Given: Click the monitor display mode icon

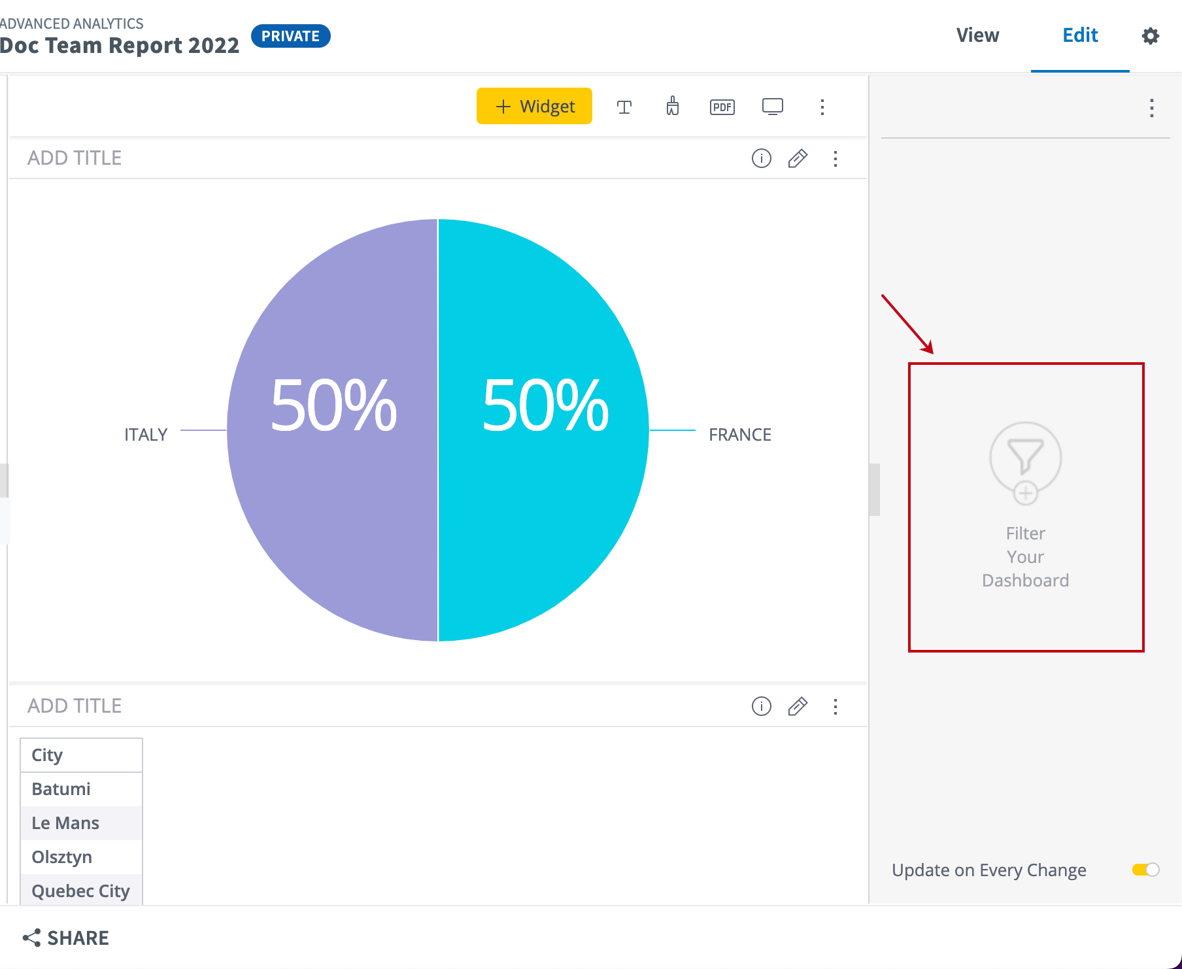Looking at the screenshot, I should (x=772, y=107).
